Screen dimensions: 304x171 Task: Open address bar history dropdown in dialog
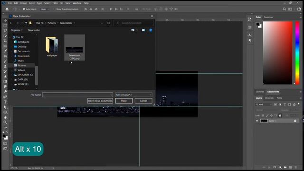[x=102, y=23]
